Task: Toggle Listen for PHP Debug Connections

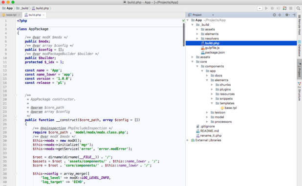Action: tap(284, 8)
